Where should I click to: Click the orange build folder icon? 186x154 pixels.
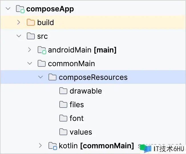pyautogui.click(x=31, y=23)
